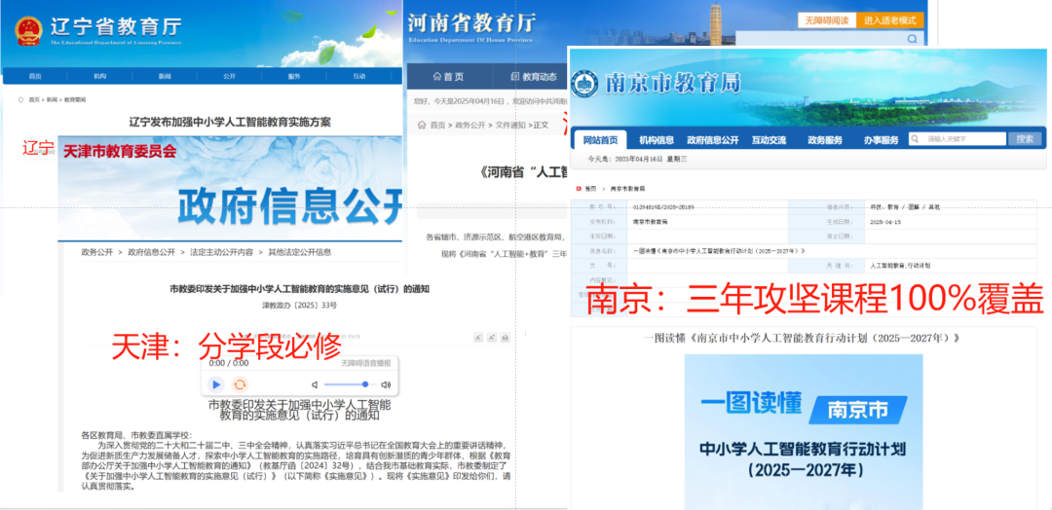Click the 无障碍语音播报 label in audio player
The width and height of the screenshot is (1052, 510).
(x=365, y=363)
